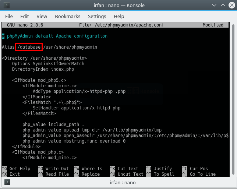Maximize the Konsole window with the up chevron
Screen dimensions: 237x189
tap(223, 5)
